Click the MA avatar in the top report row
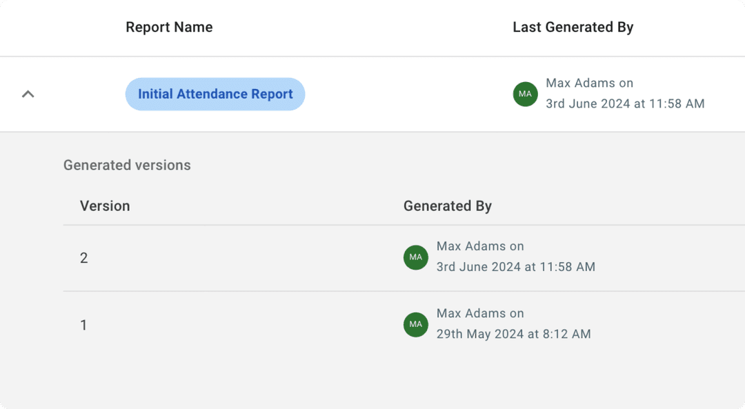The image size is (745, 409). point(525,94)
